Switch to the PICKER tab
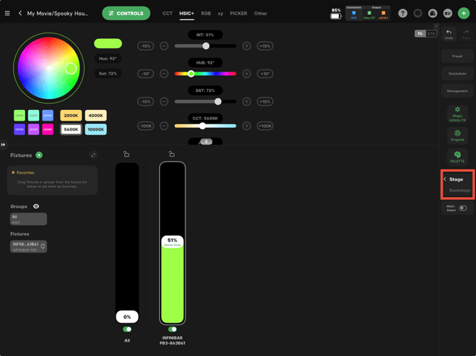The height and width of the screenshot is (356, 476). coord(238,13)
